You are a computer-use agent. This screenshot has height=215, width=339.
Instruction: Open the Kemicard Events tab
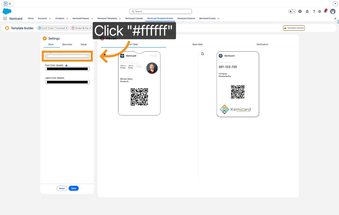point(207,18)
